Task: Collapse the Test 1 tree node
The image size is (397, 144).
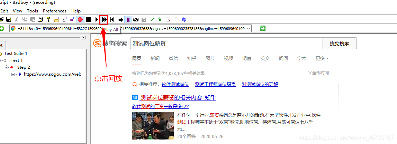Action: click(1, 60)
